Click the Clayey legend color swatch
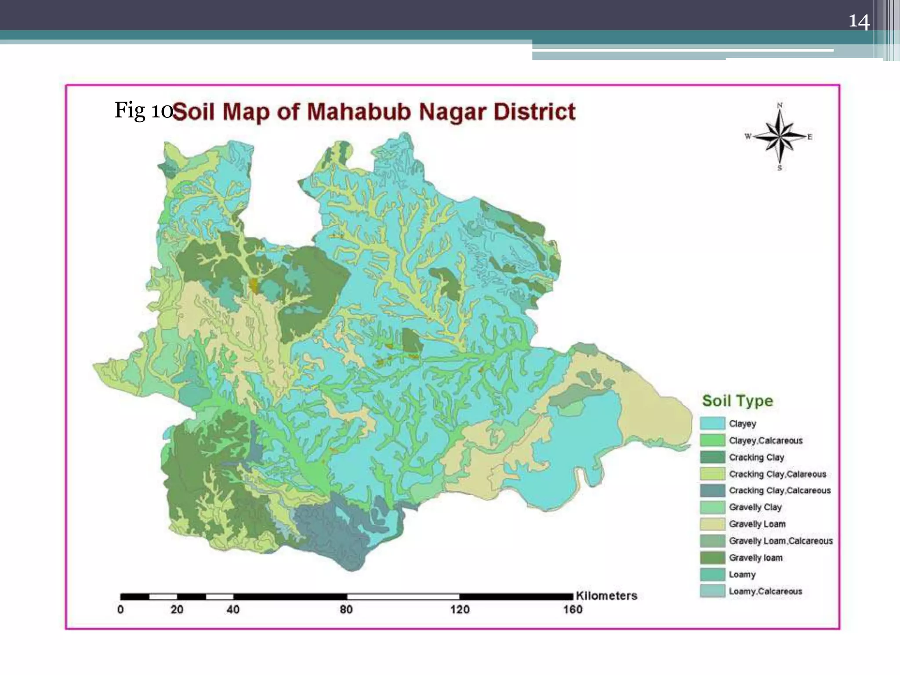Screen dimensions: 900x675 pyautogui.click(x=712, y=424)
